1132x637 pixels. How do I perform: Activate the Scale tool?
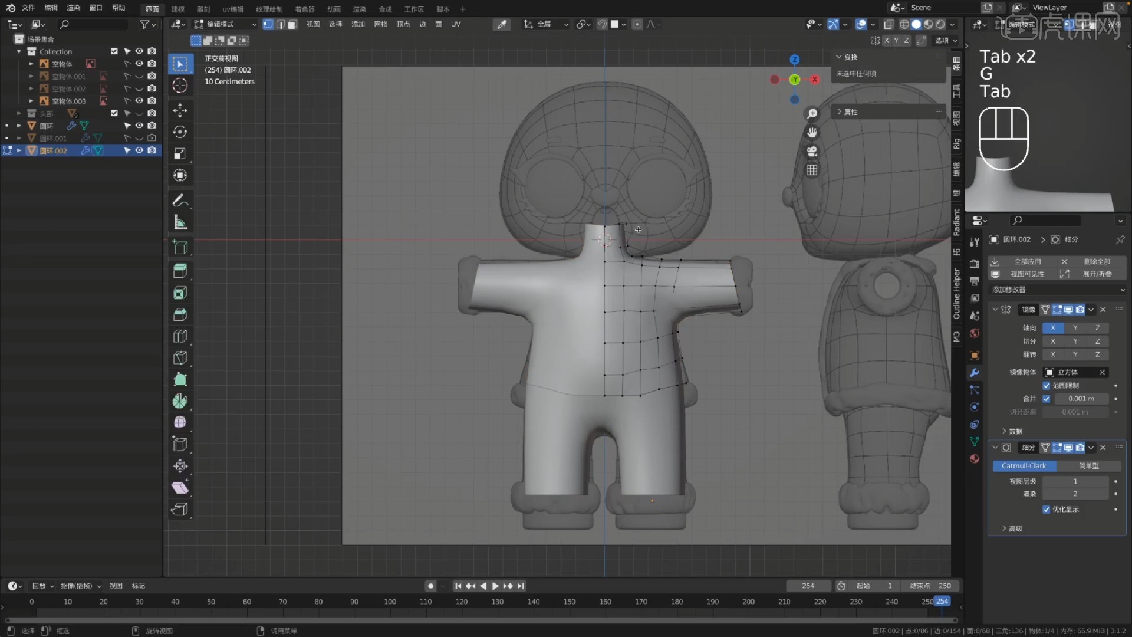pos(180,154)
